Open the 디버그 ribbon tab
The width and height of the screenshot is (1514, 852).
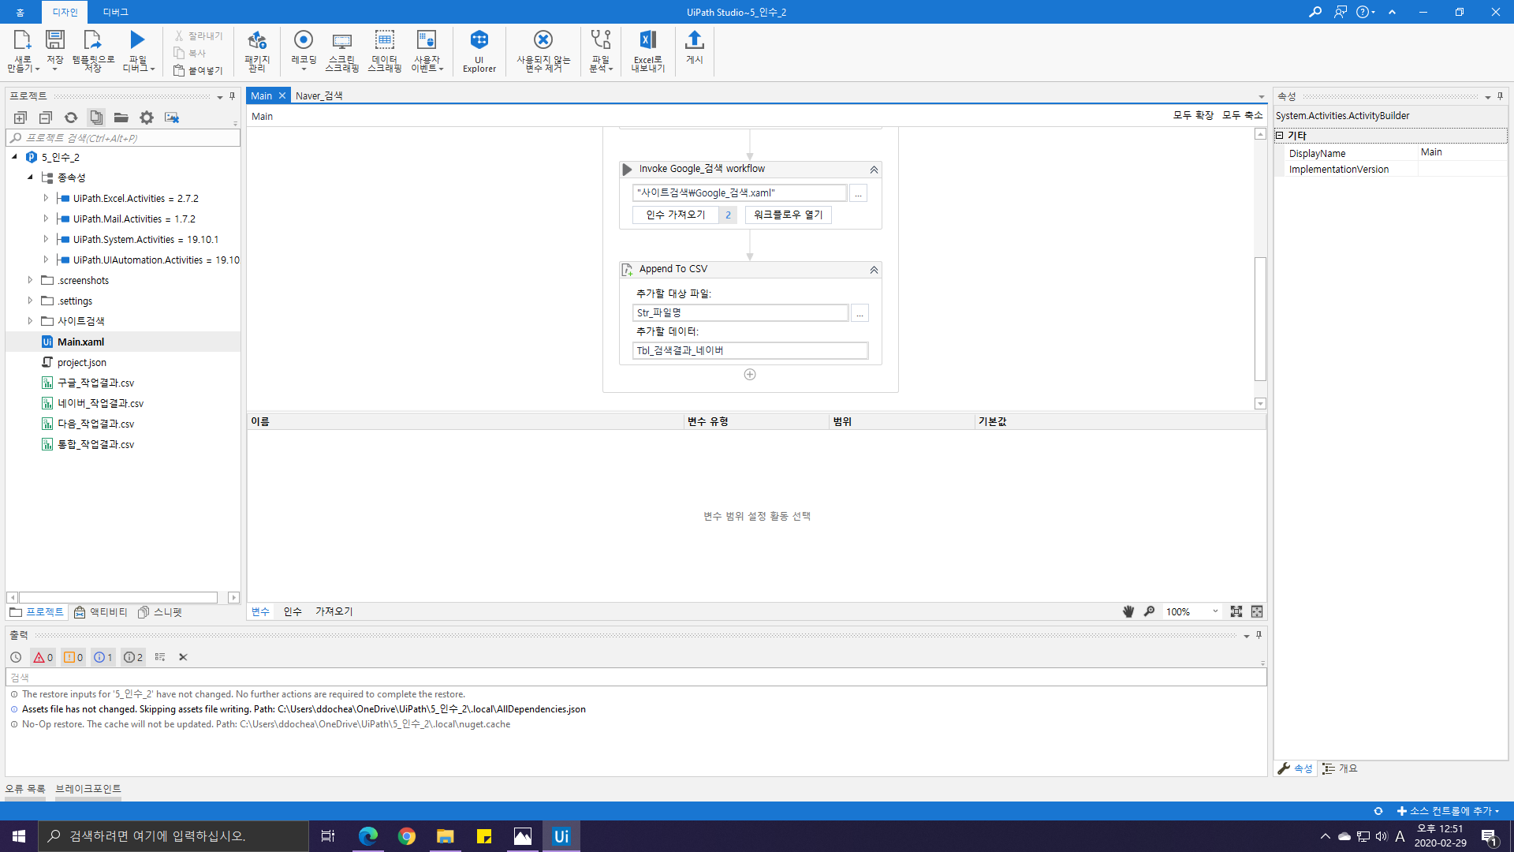tap(115, 12)
